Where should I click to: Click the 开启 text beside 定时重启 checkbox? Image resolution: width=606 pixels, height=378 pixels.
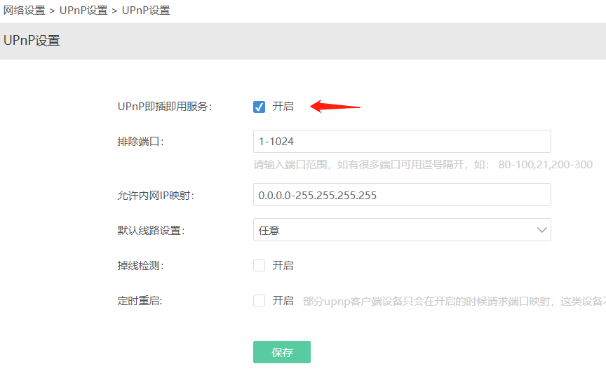tap(283, 301)
